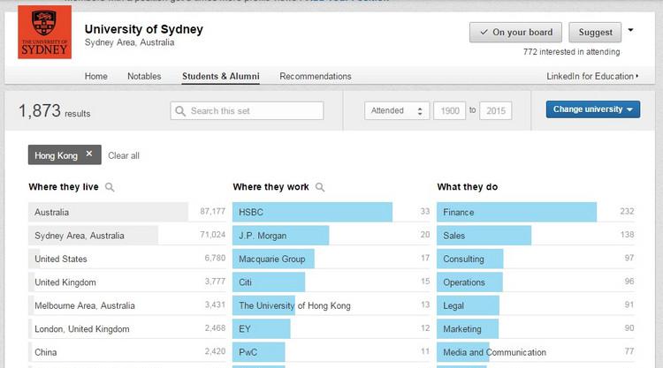Click the 1,873 results count
The height and width of the screenshot is (368, 663).
54,111
